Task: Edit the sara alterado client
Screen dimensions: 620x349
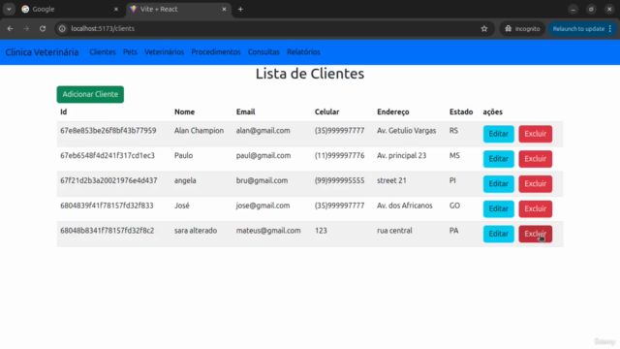Action: [x=498, y=234]
